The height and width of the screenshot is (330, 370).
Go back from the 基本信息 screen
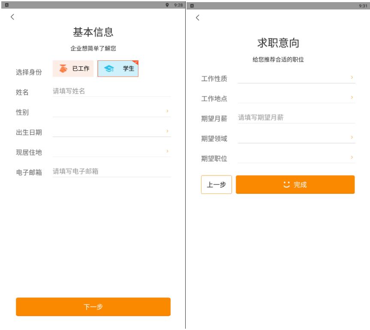(x=12, y=17)
